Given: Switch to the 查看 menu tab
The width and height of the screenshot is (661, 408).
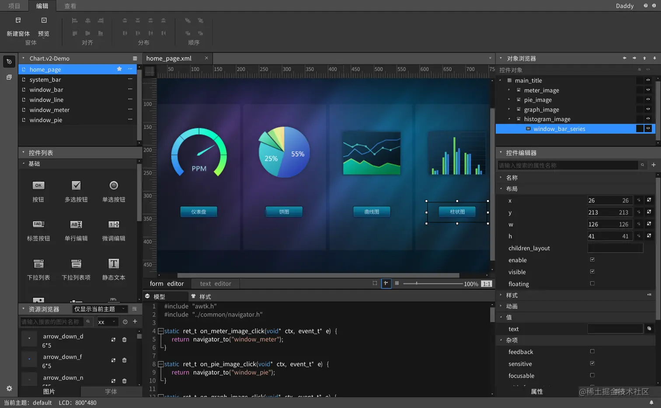Looking at the screenshot, I should click(70, 6).
